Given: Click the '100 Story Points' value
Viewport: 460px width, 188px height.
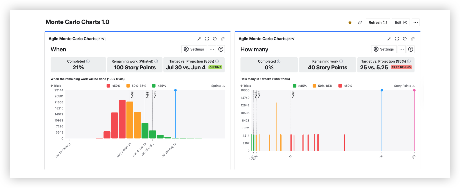Looking at the screenshot, I should [135, 68].
